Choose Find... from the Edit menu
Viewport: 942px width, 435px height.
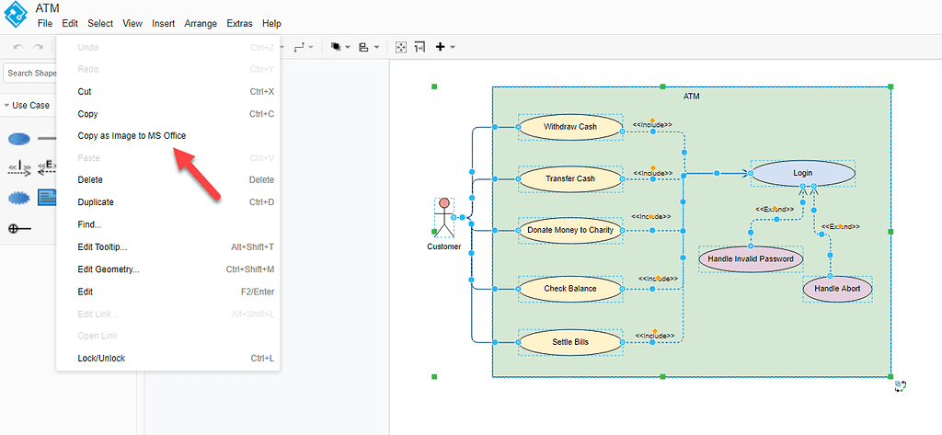click(168, 224)
